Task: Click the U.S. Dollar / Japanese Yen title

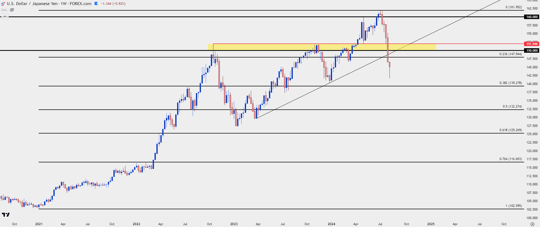Action: click(32, 4)
